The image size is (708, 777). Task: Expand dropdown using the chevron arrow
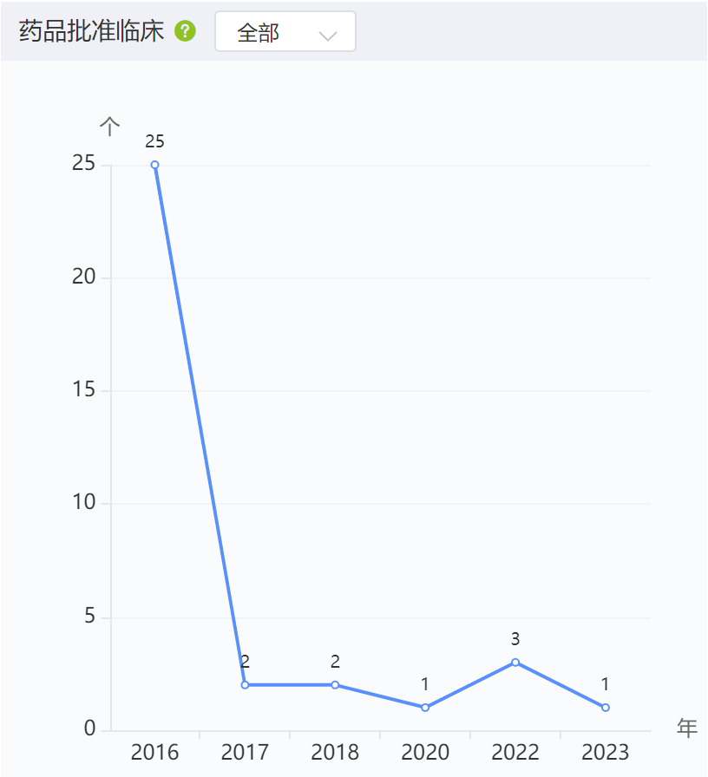(328, 36)
